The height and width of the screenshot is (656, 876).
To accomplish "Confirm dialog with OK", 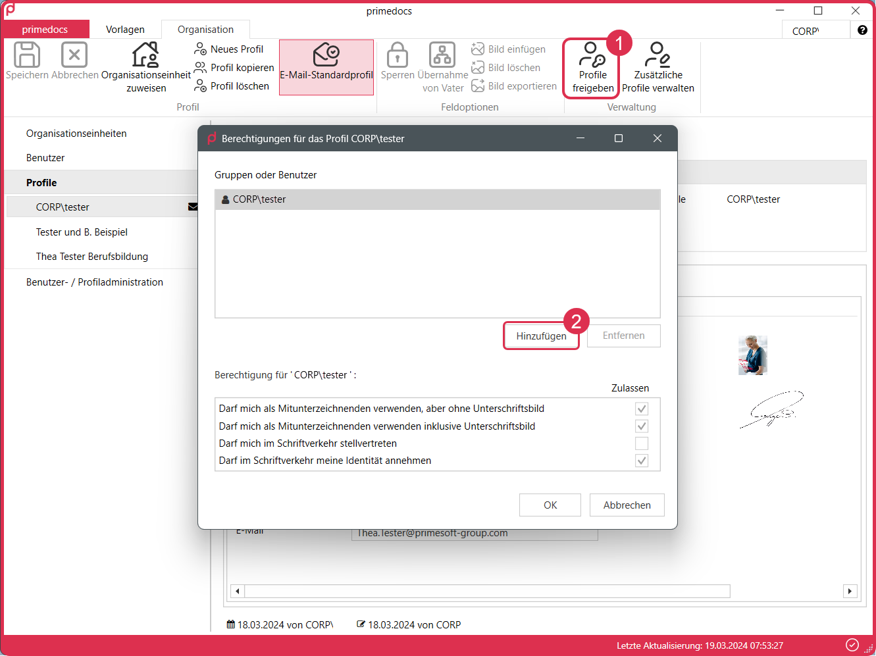I will [550, 505].
